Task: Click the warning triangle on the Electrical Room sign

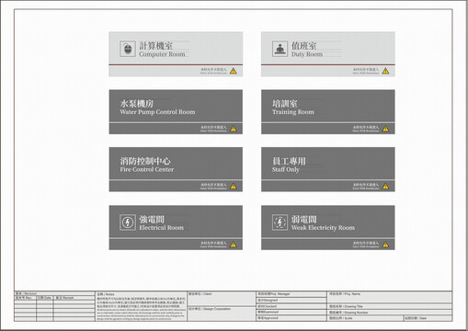Action: [x=234, y=245]
